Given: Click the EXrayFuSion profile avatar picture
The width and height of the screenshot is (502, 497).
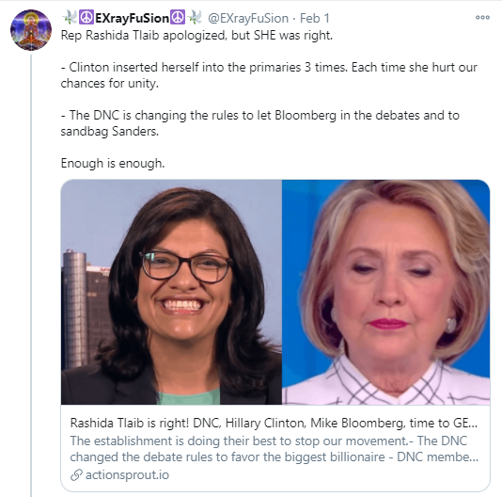Looking at the screenshot, I should [x=31, y=30].
